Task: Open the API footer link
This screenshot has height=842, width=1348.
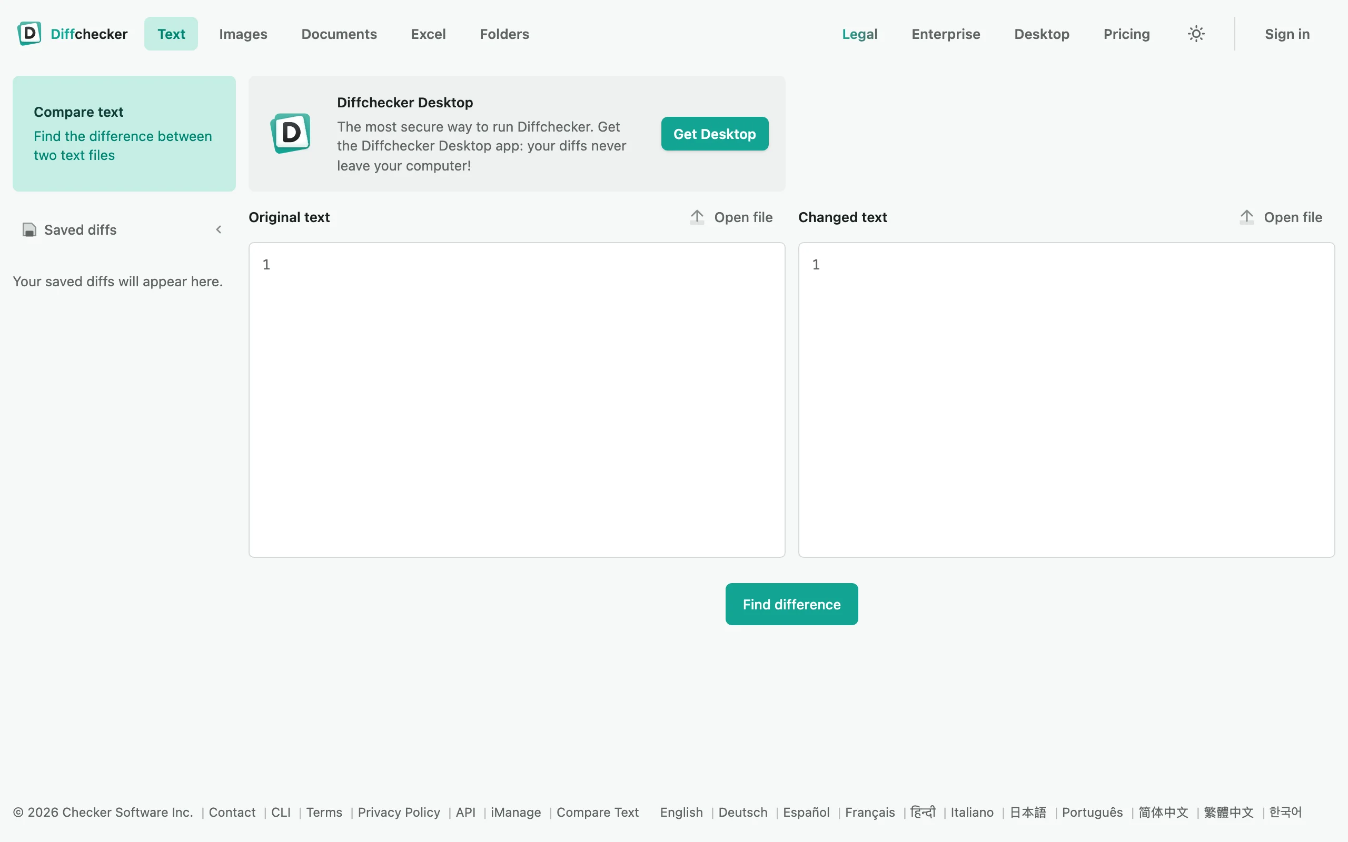Action: click(465, 813)
